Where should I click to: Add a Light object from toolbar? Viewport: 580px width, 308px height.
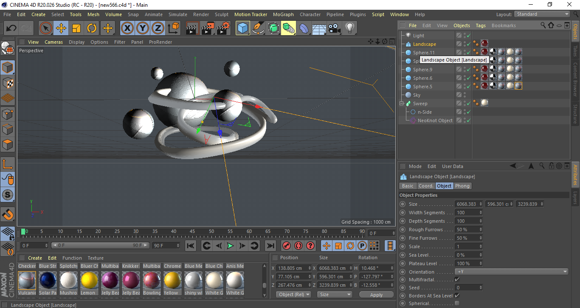coord(350,28)
